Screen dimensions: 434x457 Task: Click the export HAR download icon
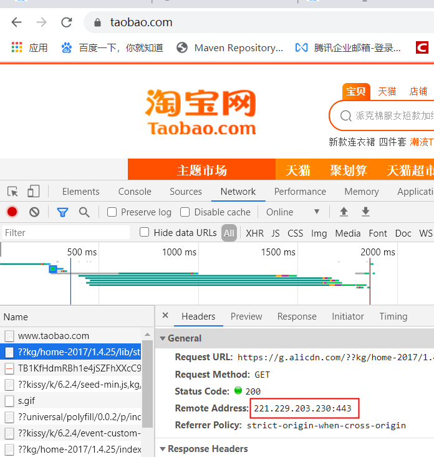(365, 212)
